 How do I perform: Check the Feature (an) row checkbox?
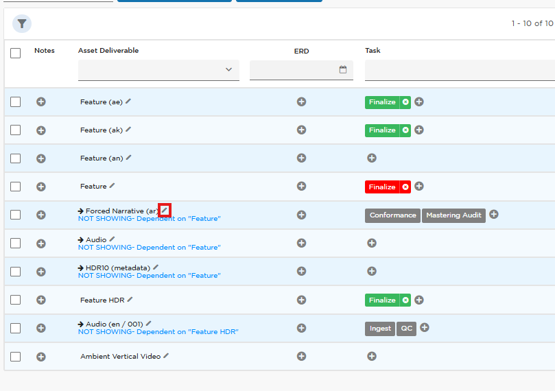click(x=15, y=158)
